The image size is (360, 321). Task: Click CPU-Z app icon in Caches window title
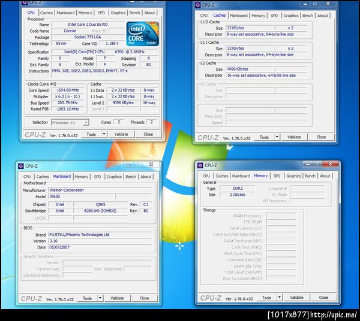tap(197, 5)
